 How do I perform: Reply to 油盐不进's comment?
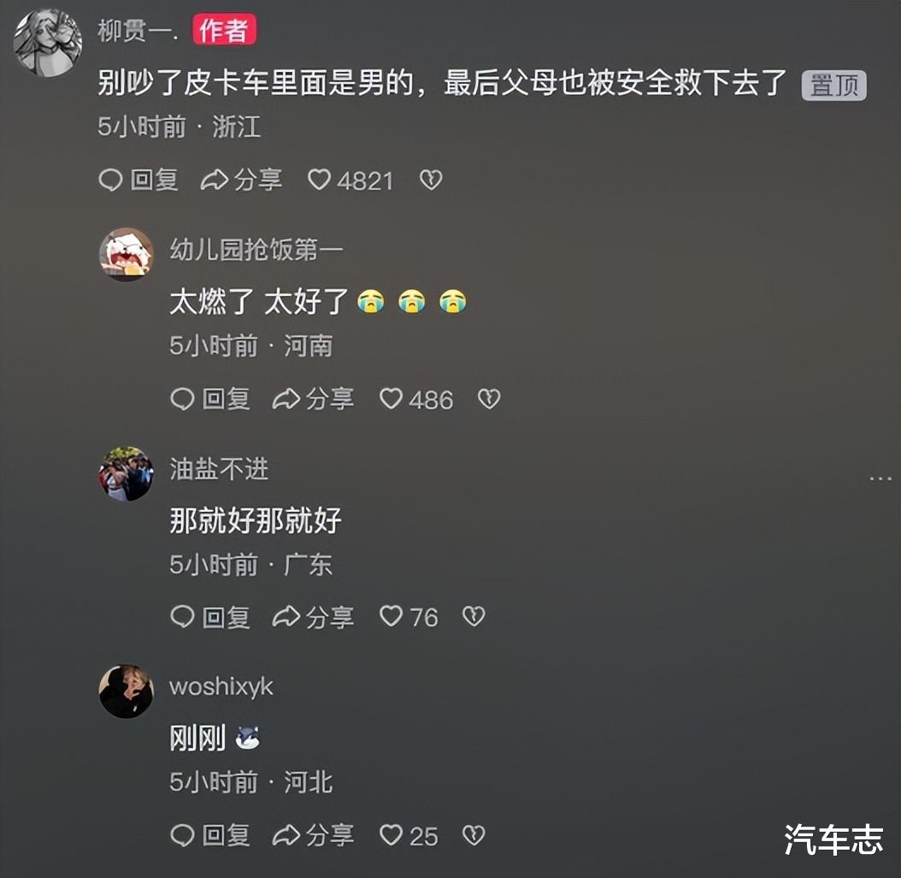[x=210, y=617]
